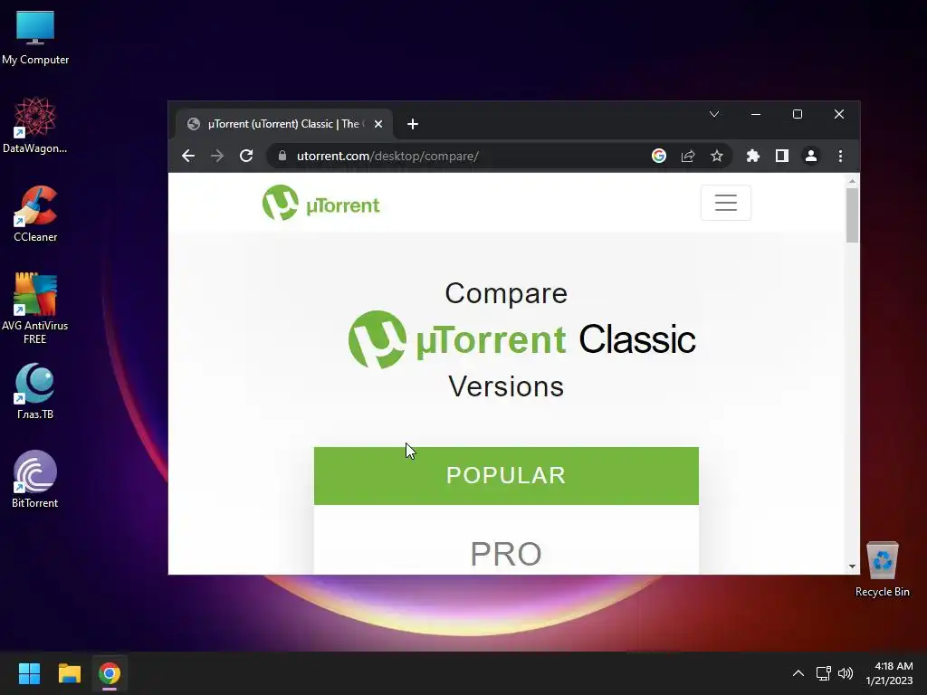Open Chrome profile avatar

coord(810,156)
